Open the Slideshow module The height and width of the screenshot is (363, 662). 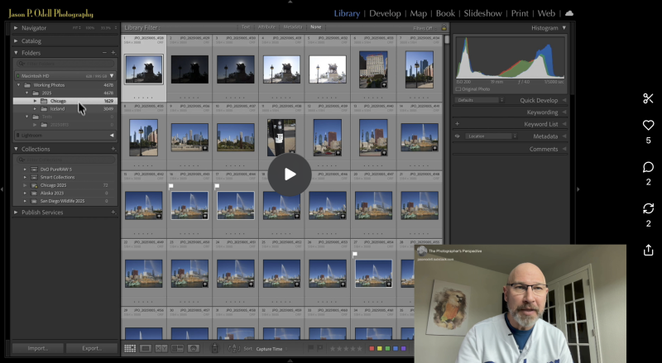pyautogui.click(x=482, y=13)
